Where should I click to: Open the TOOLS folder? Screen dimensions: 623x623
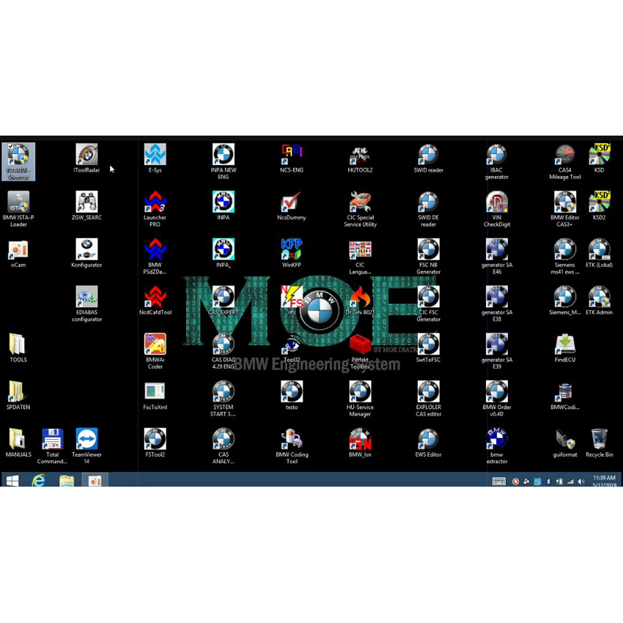tap(18, 348)
